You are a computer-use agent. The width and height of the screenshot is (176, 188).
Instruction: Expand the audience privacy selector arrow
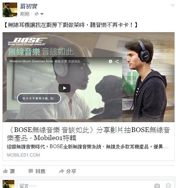pos(42,14)
